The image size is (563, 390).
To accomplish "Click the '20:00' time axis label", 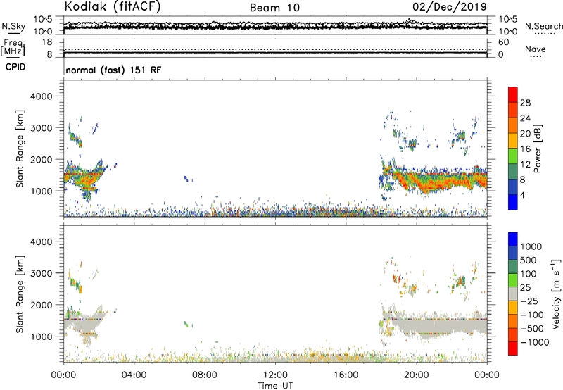I will tap(417, 375).
